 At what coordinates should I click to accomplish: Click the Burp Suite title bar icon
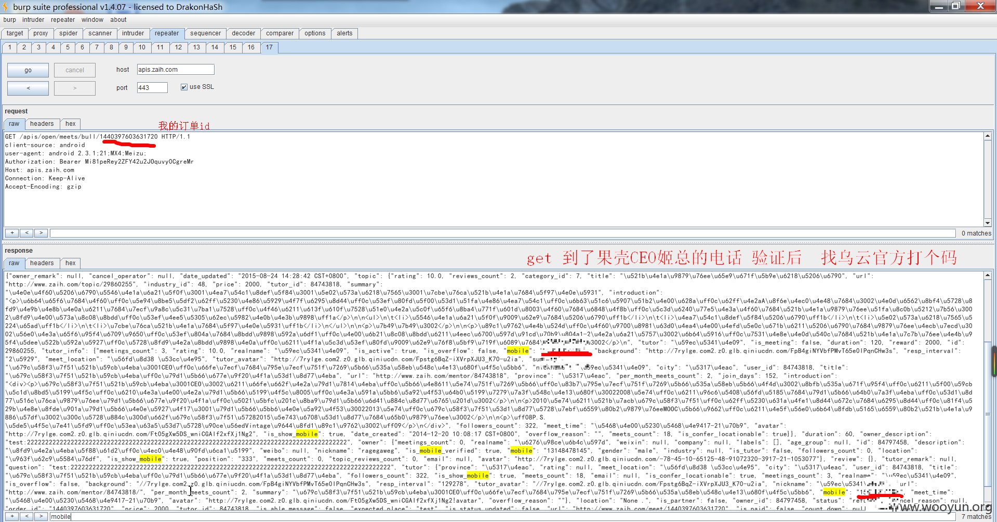[x=6, y=7]
